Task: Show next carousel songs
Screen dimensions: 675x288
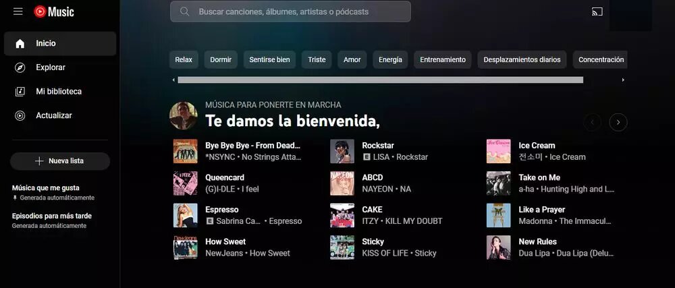Action: (618, 123)
